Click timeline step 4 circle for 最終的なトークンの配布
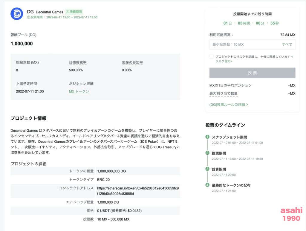The height and width of the screenshot is (231, 306). 207,185
